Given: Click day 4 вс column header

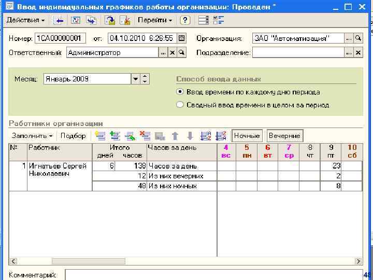Looking at the screenshot, I should pyautogui.click(x=226, y=151).
